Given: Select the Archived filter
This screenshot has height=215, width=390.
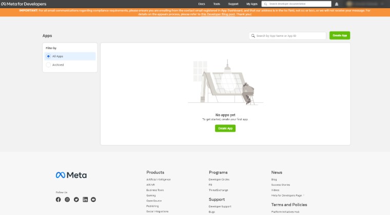Looking at the screenshot, I should point(70,64).
